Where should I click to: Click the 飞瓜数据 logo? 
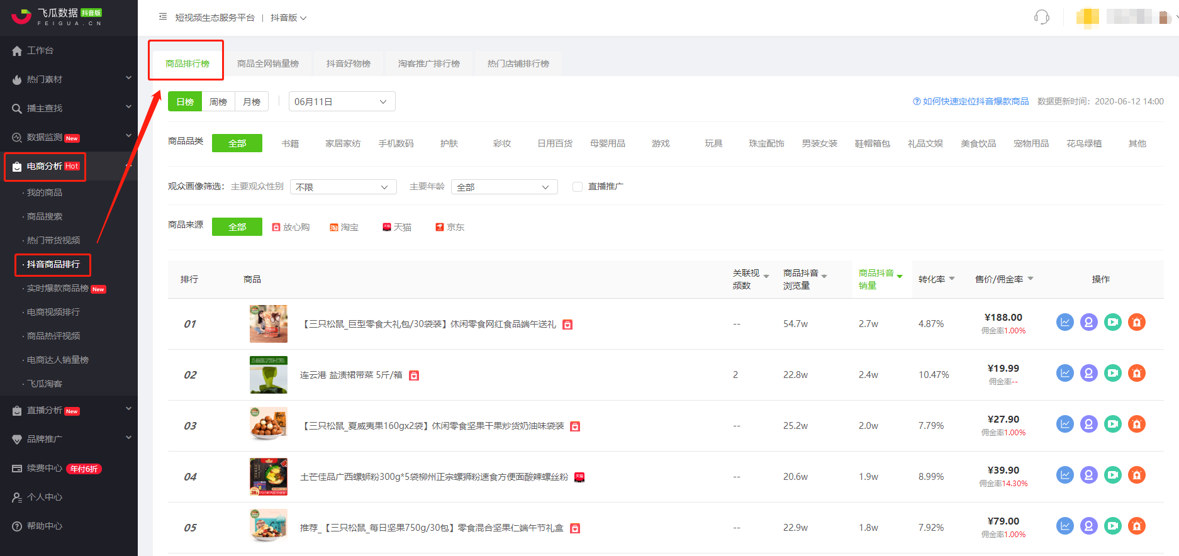57,17
